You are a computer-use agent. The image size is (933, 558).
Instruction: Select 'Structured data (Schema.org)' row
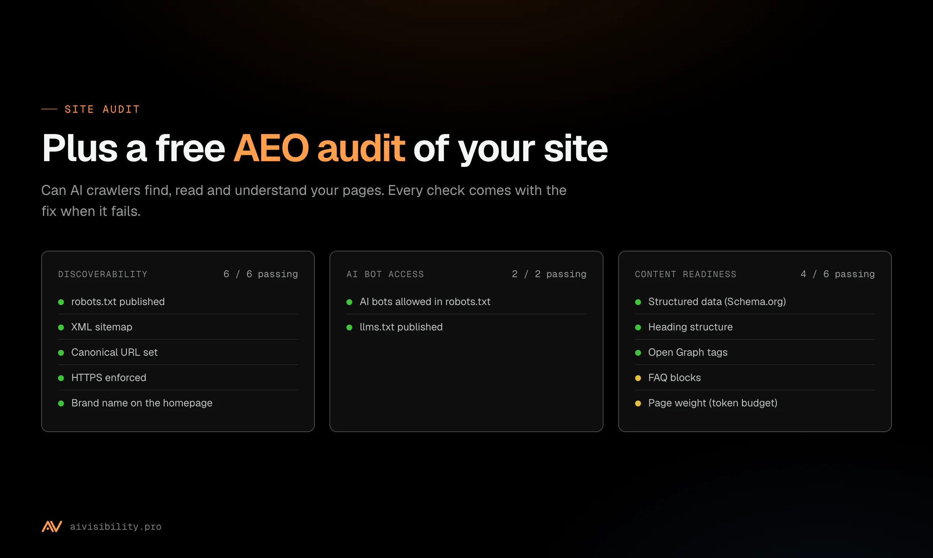tap(755, 302)
